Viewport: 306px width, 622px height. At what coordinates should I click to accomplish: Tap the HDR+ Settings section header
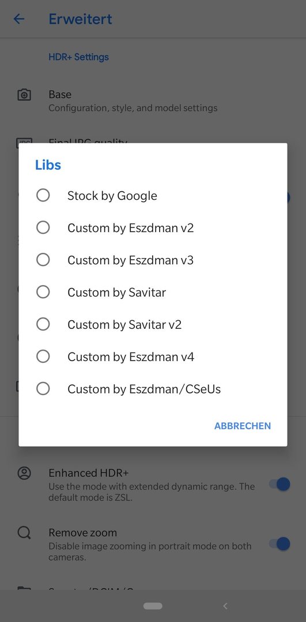(78, 57)
